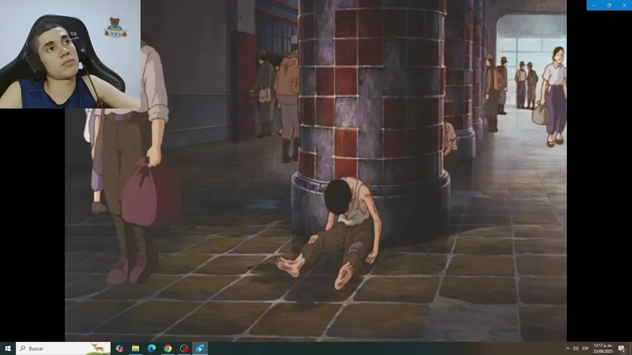Open the OBS Studio taskbar icon
The image size is (632, 355).
pyautogui.click(x=184, y=349)
